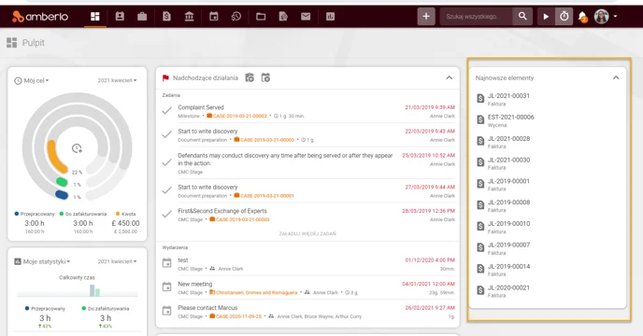The image size is (643, 336).
Task: Check off task dated 22/03/2019 9:43 AM
Action: 166,134
